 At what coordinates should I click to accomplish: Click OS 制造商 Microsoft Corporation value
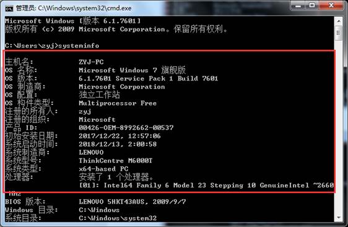(x=122, y=87)
